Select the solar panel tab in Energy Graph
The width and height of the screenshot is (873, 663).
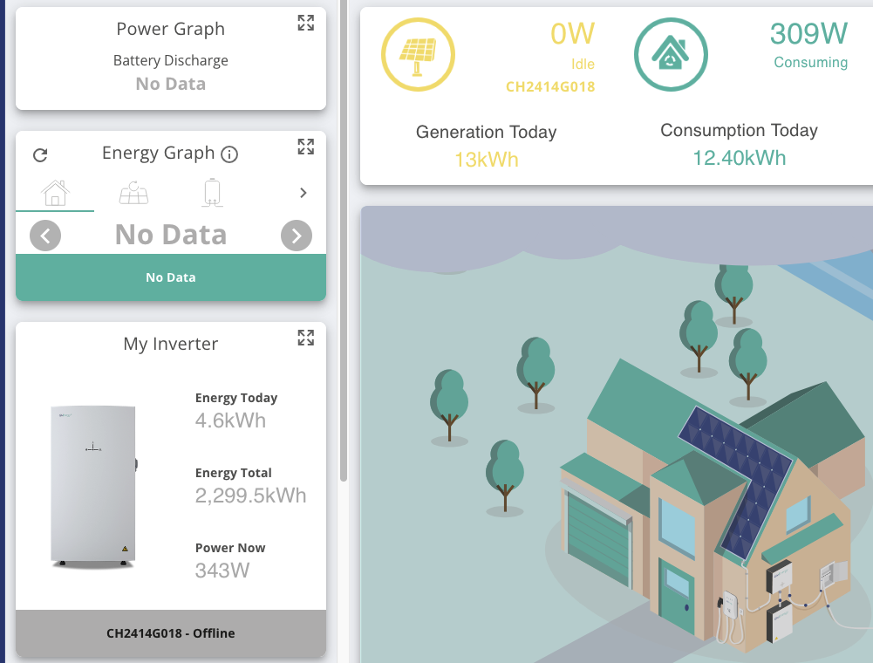tap(133, 194)
